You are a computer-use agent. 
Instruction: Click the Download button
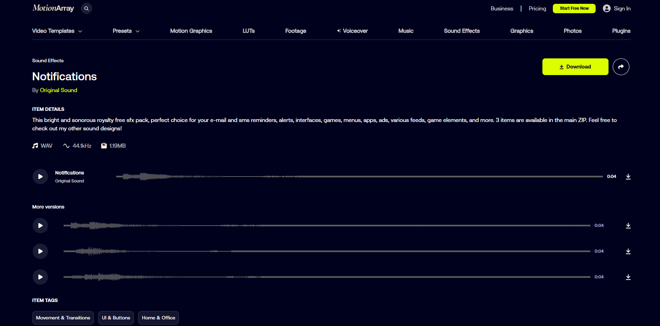575,66
